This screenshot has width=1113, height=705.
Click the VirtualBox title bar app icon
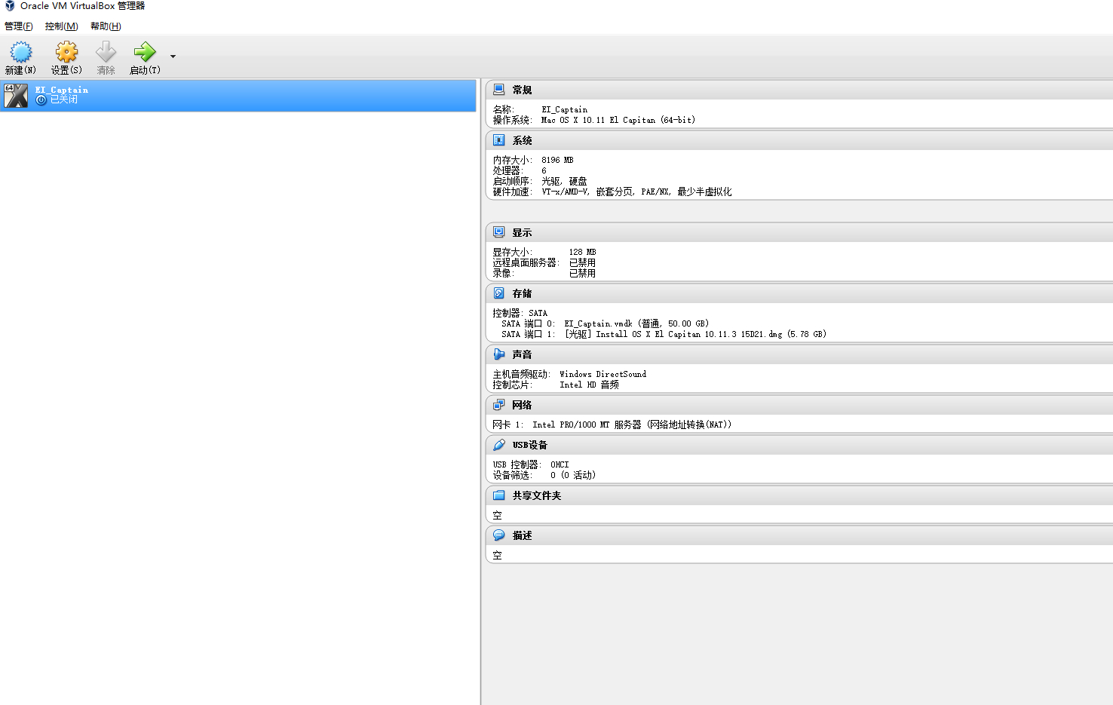pos(10,6)
